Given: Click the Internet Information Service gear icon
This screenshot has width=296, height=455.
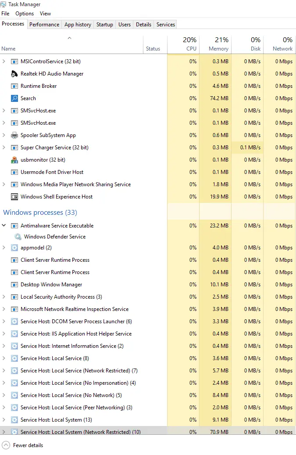Looking at the screenshot, I should (14, 346).
